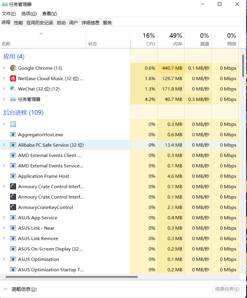Switch to the 详细信息 tab
The width and height of the screenshot is (247, 298).
pos(91,23)
